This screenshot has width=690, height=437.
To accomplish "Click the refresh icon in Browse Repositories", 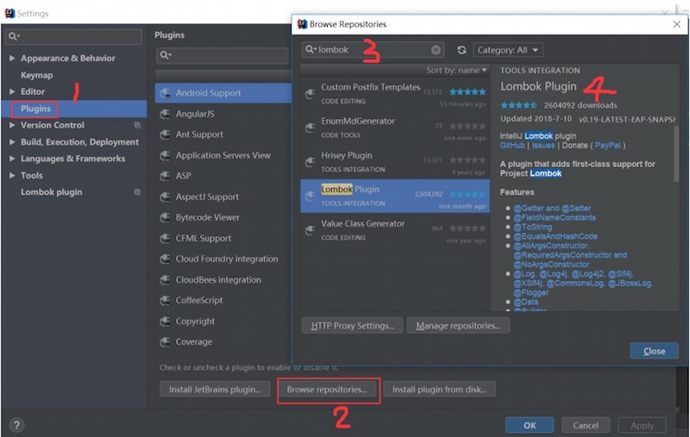I will click(461, 50).
